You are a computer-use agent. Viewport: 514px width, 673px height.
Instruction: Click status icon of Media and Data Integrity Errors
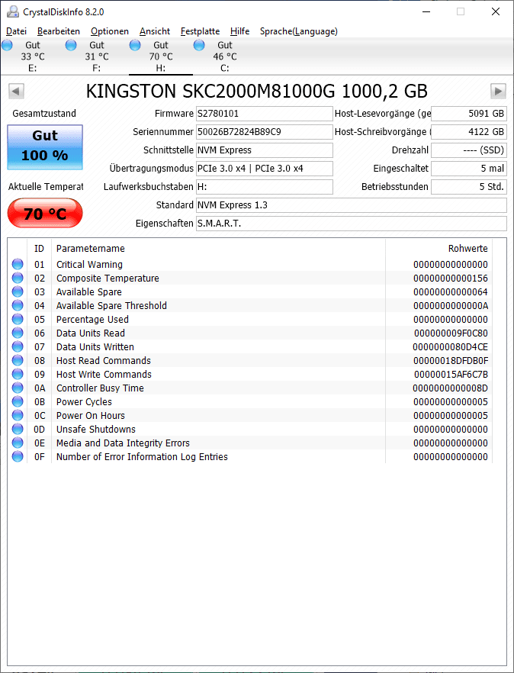coord(18,443)
